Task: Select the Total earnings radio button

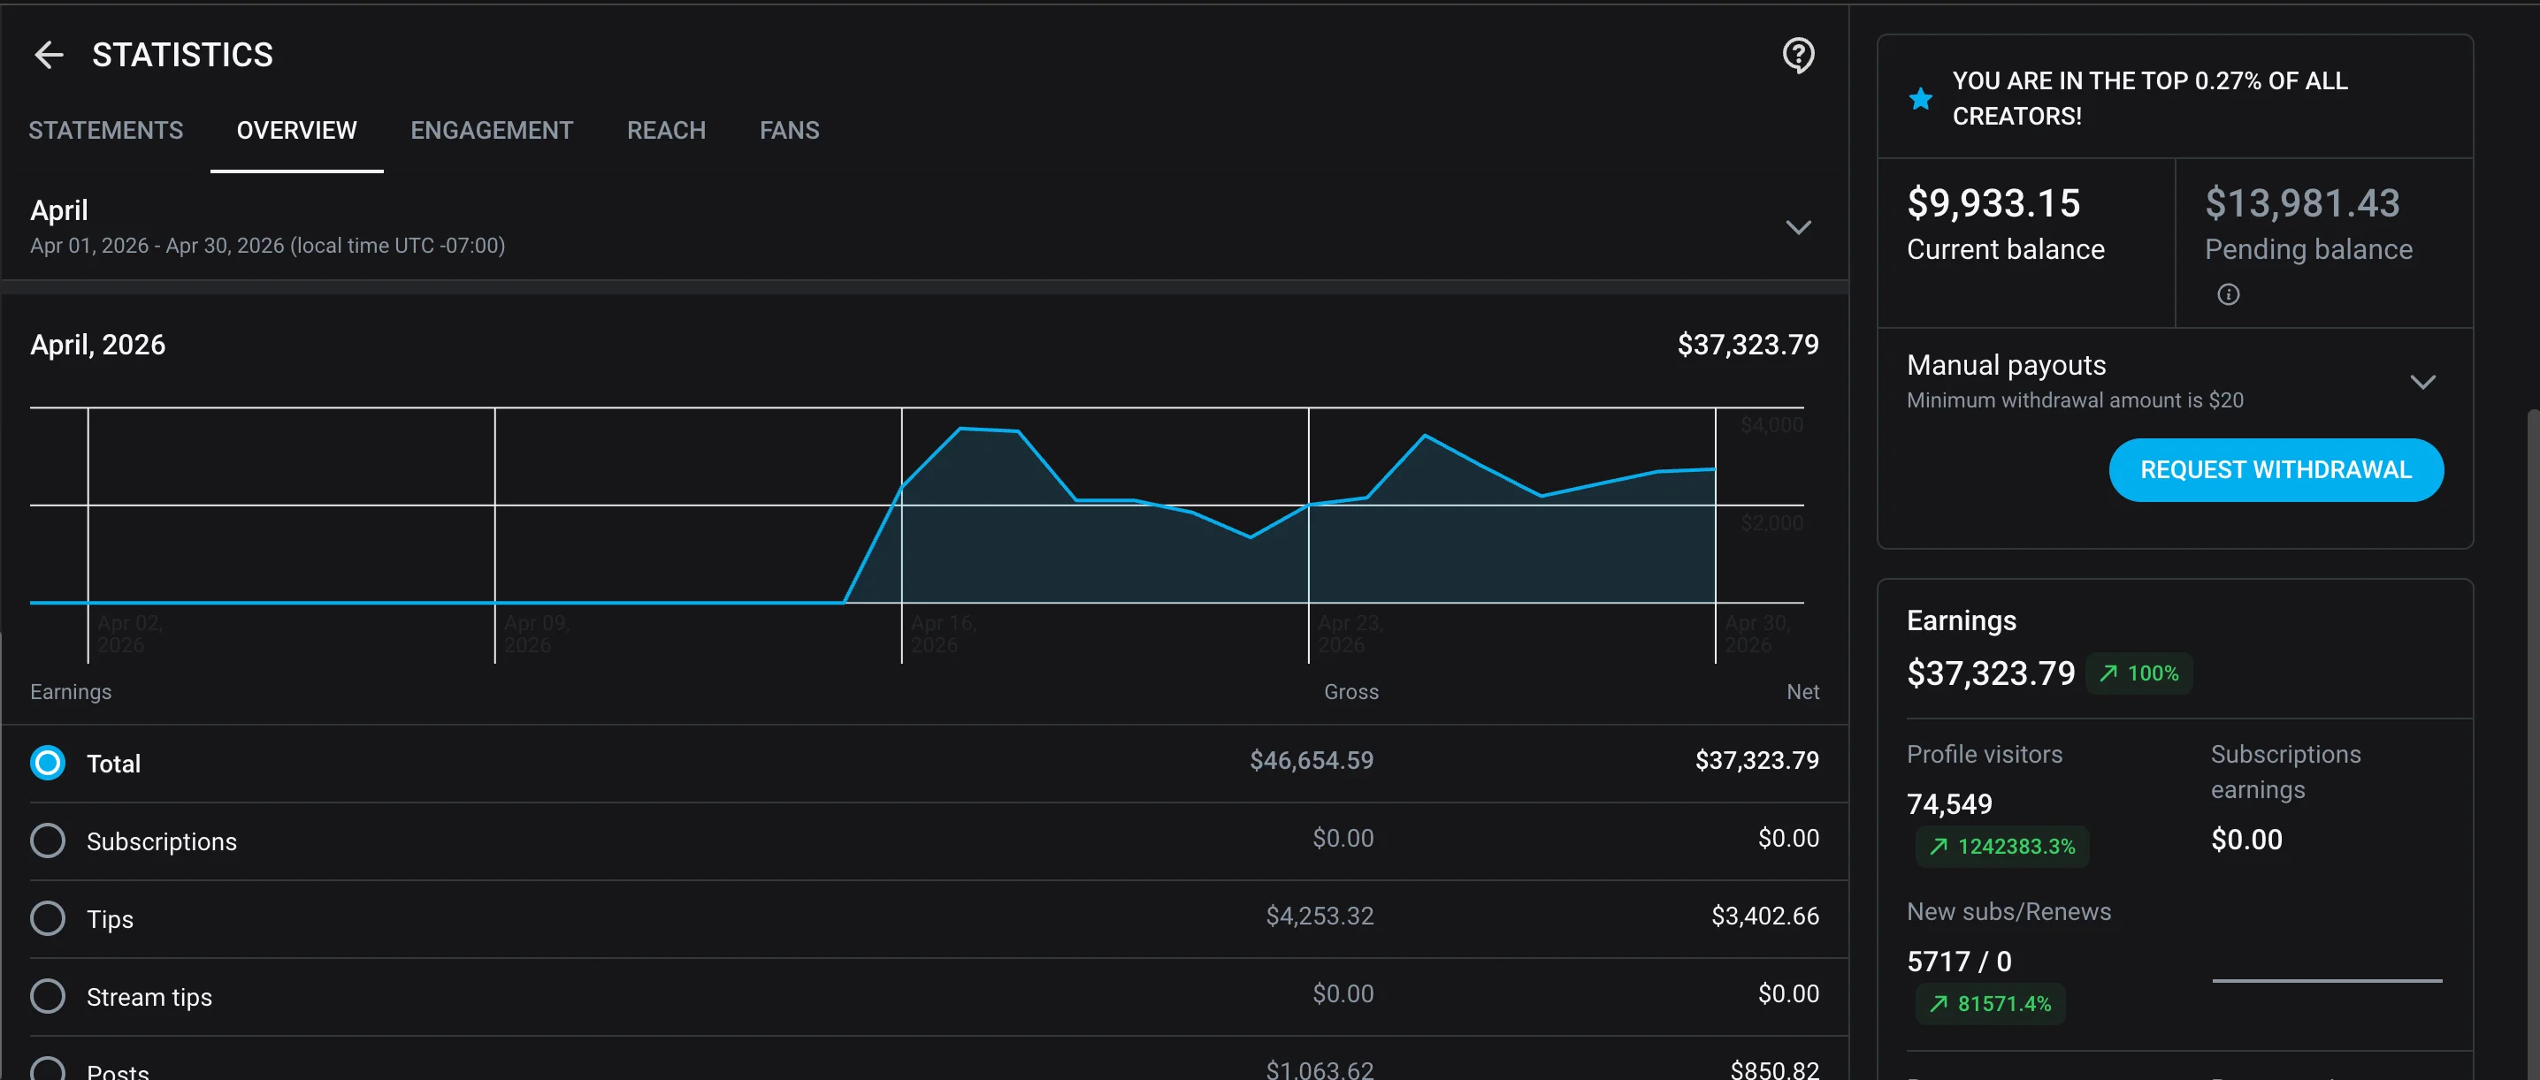Action: pyautogui.click(x=48, y=763)
